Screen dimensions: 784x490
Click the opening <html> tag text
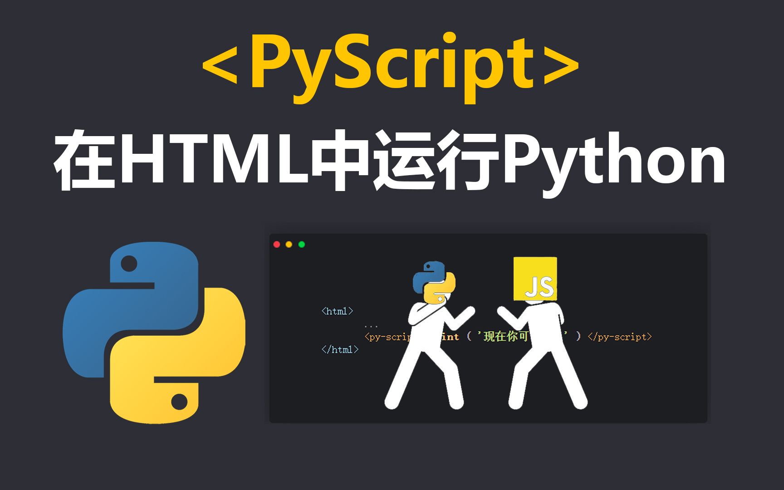pos(337,311)
